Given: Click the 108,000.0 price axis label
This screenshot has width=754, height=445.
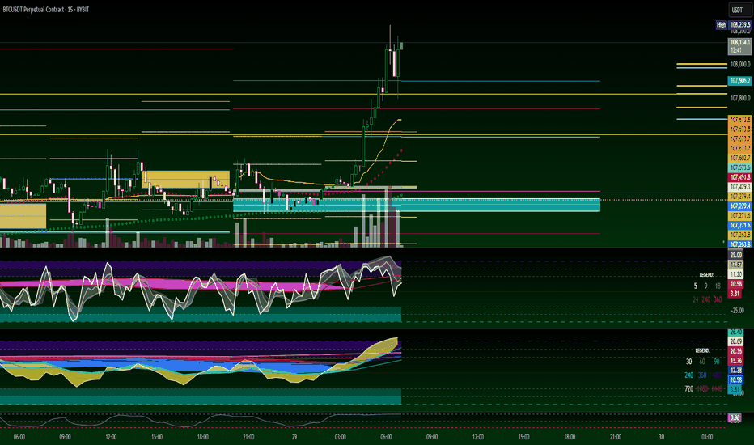Looking at the screenshot, I should (x=740, y=65).
